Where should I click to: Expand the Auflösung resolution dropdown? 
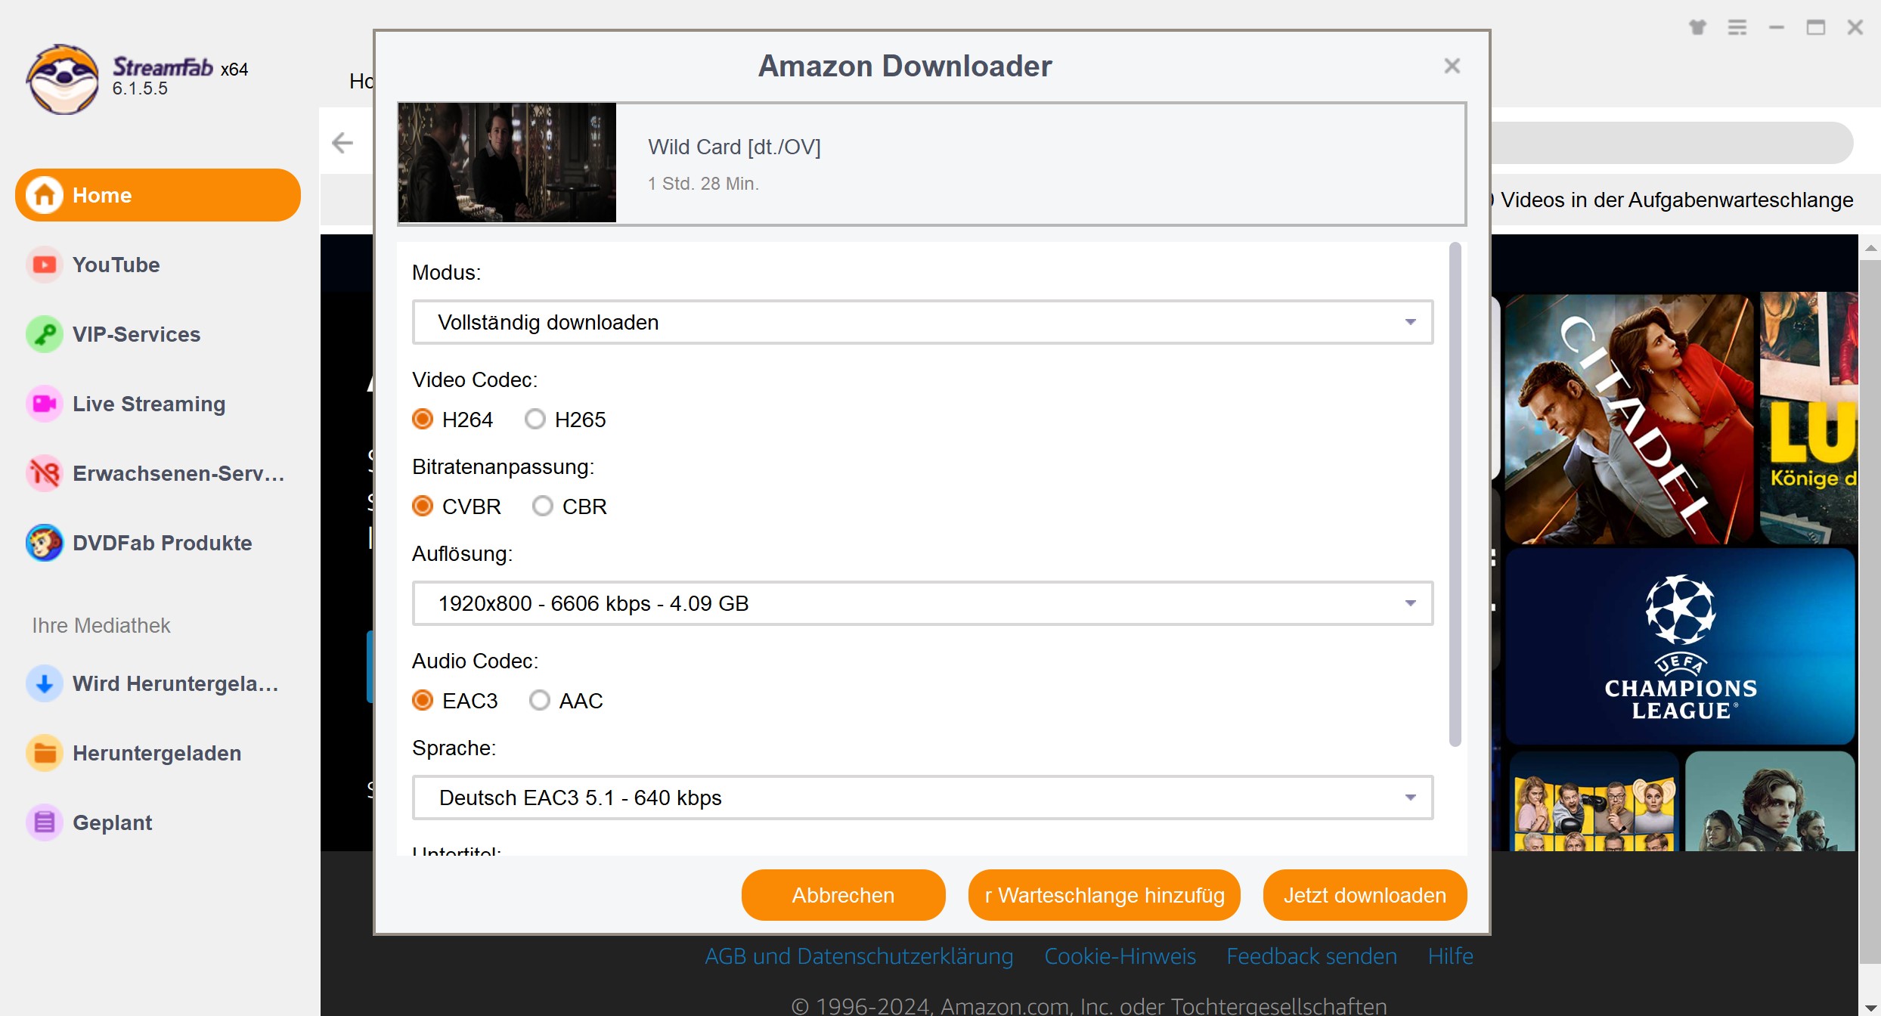(x=1409, y=604)
